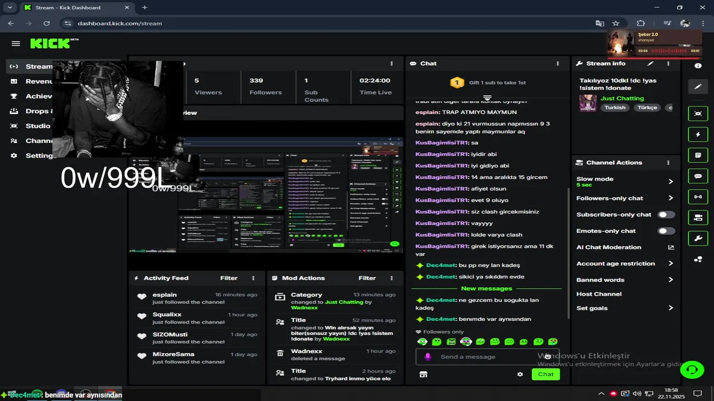Open the browser tab search dropdown

pyautogui.click(x=9, y=8)
